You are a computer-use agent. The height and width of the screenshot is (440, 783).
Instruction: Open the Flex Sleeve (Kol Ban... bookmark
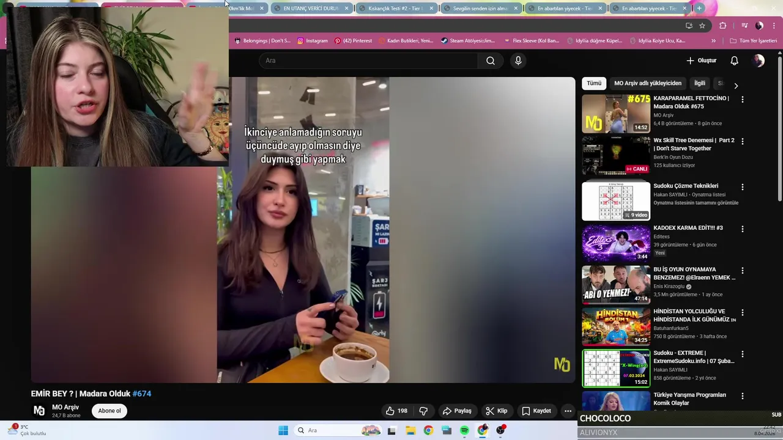[531, 41]
